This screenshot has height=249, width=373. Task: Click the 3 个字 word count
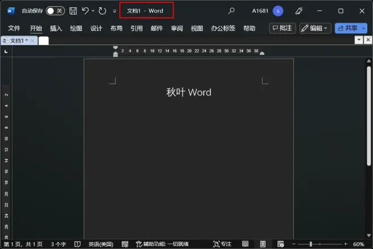click(58, 244)
